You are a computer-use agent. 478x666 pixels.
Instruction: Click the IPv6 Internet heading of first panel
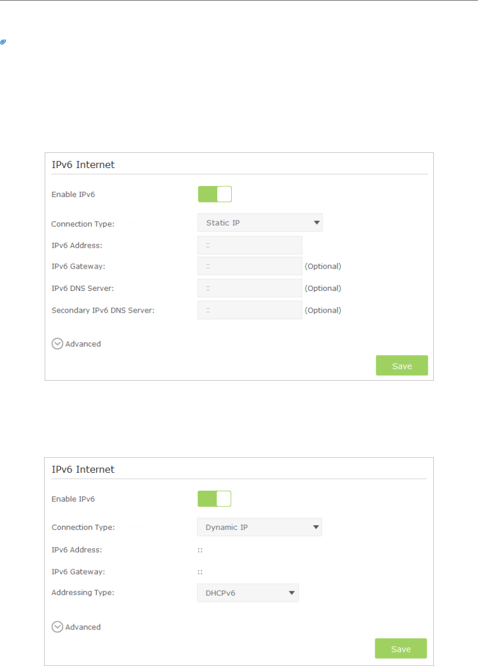[x=83, y=165]
